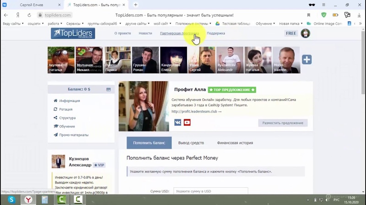Open the О проекте menu item
The height and width of the screenshot is (205, 366).
coord(123,33)
